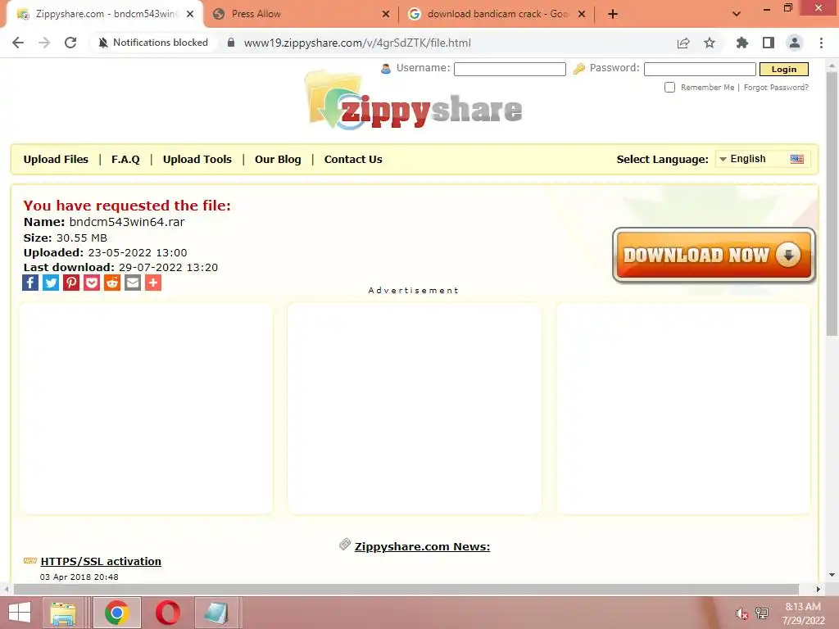
Task: Click the Login button
Action: (x=784, y=69)
